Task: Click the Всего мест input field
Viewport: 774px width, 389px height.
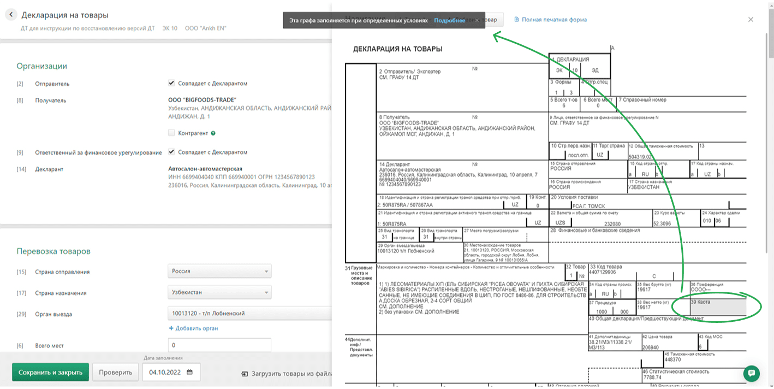Action: (219, 346)
